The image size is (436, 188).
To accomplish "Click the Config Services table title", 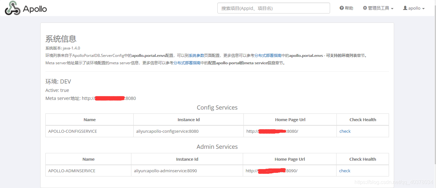I will click(217, 108).
